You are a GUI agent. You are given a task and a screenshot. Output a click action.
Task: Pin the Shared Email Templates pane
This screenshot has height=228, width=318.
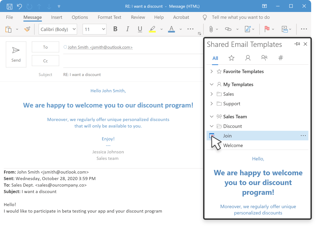(297, 44)
